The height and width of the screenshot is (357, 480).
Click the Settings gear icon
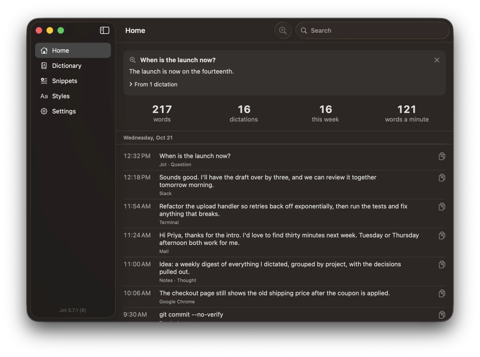tap(44, 111)
